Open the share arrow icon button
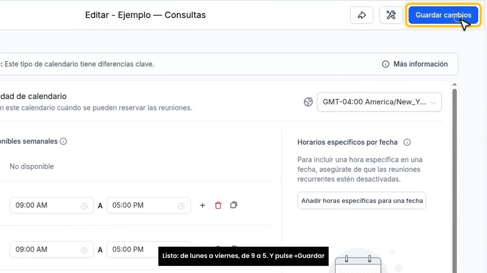Image resolution: width=487 pixels, height=273 pixels. (362, 15)
